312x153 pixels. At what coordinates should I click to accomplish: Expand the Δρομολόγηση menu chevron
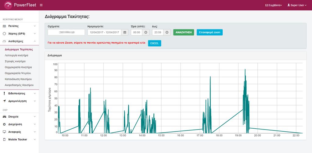coord(35,101)
